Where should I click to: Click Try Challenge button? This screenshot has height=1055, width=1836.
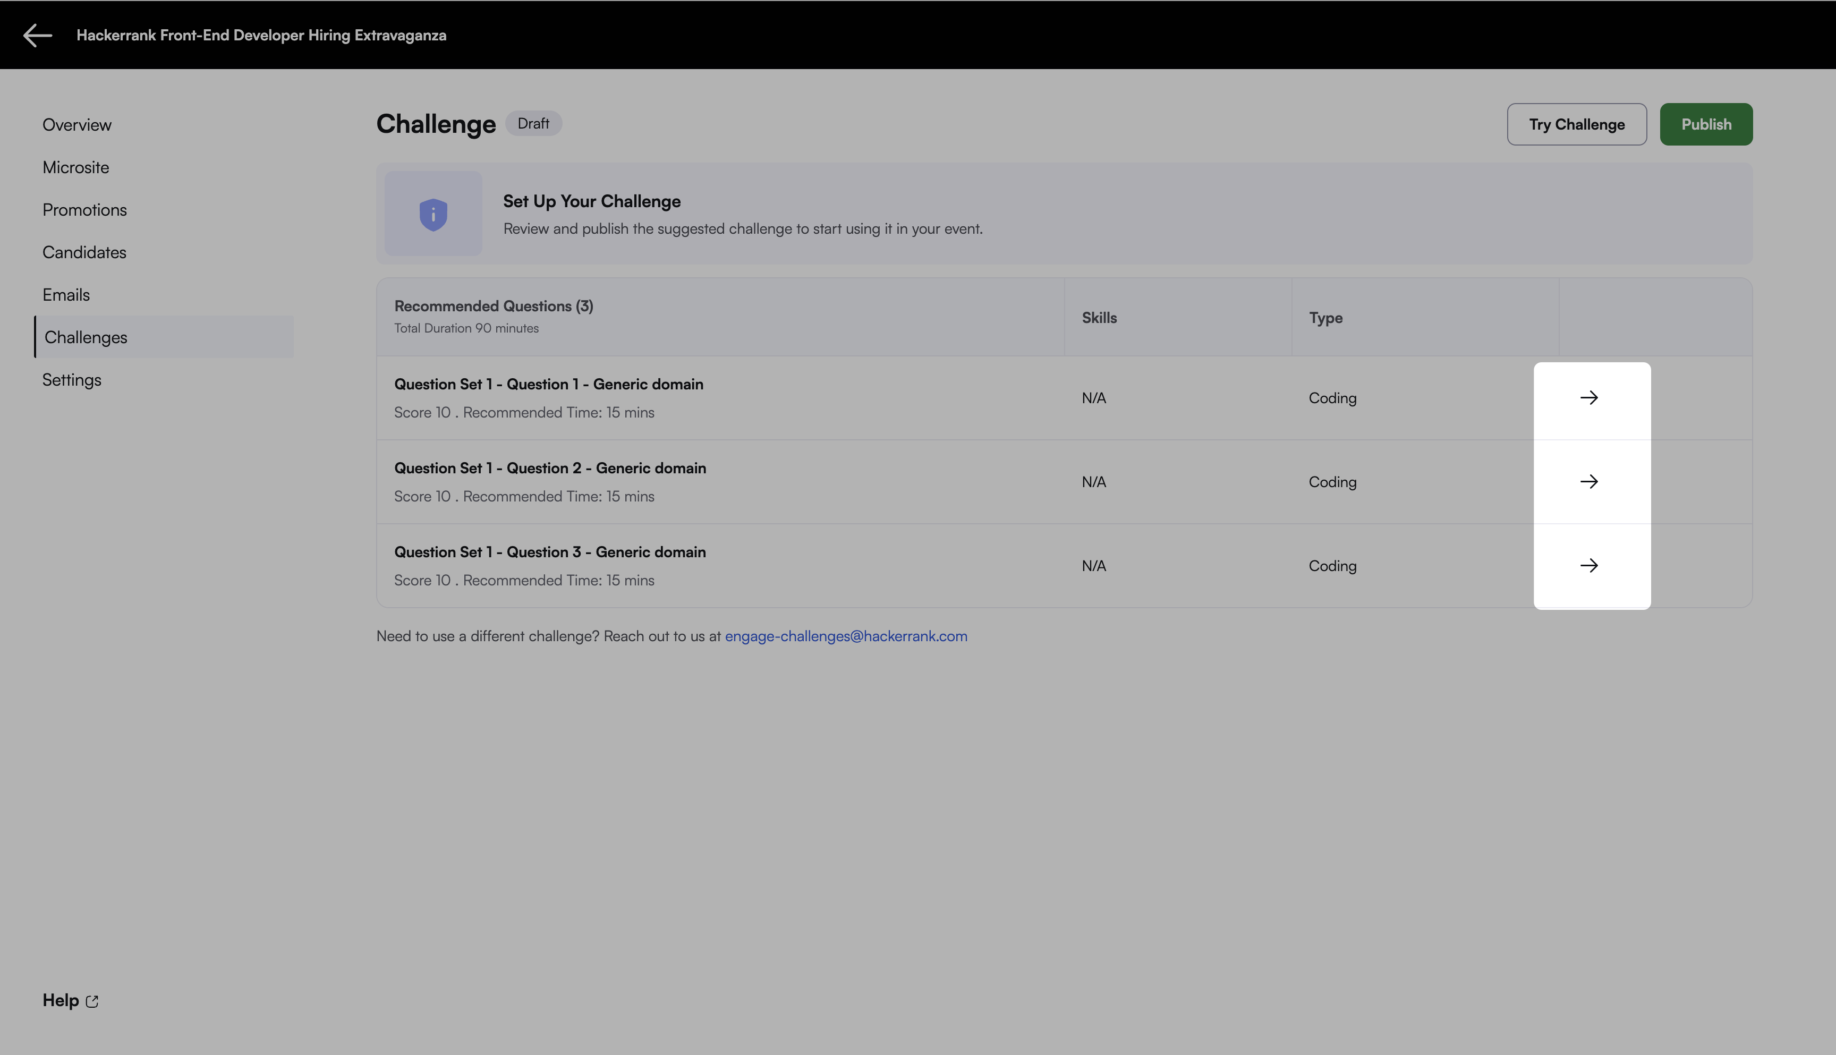[x=1576, y=125]
